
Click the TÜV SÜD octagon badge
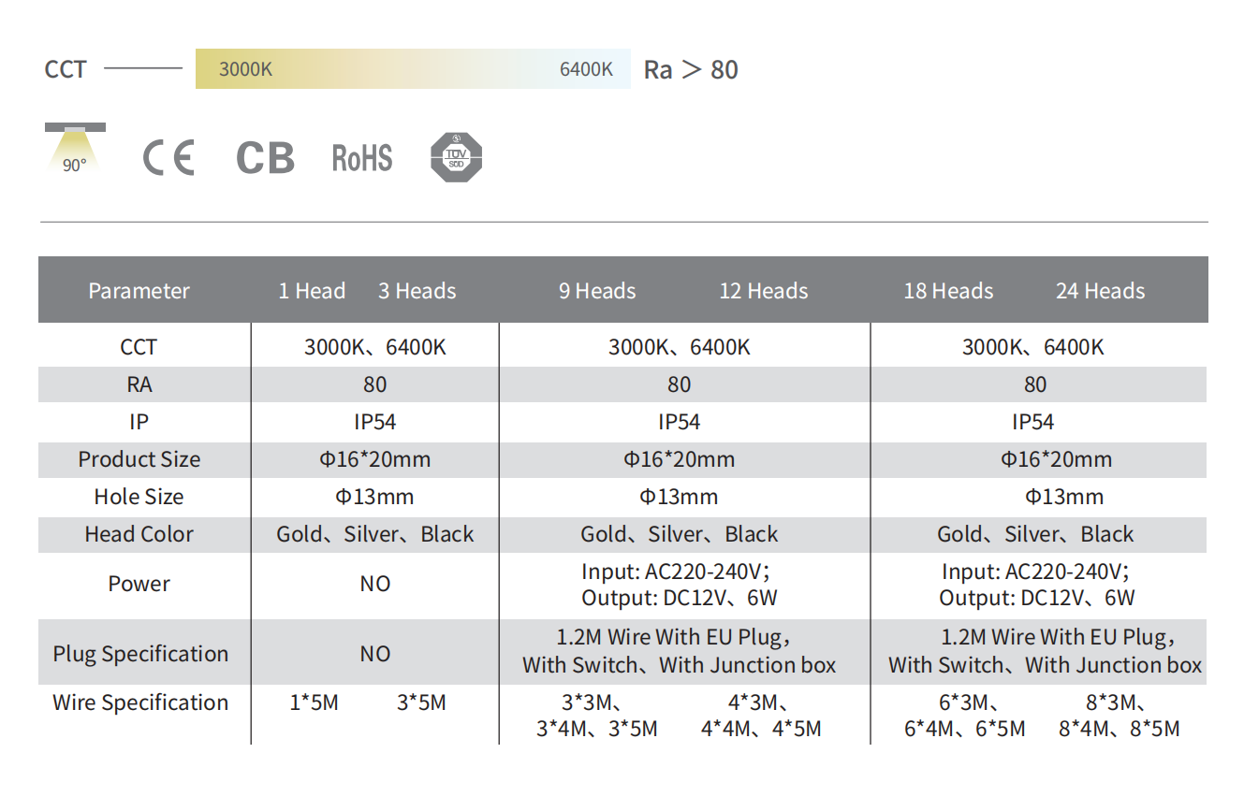(456, 157)
